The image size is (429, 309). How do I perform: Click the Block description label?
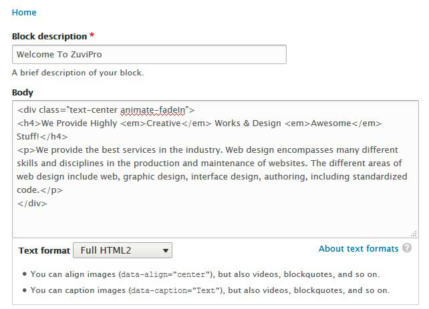point(49,36)
